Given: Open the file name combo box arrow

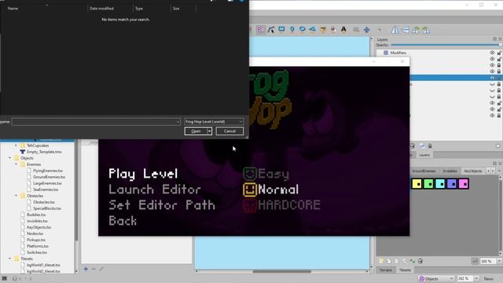Looking at the screenshot, I should tap(178, 122).
